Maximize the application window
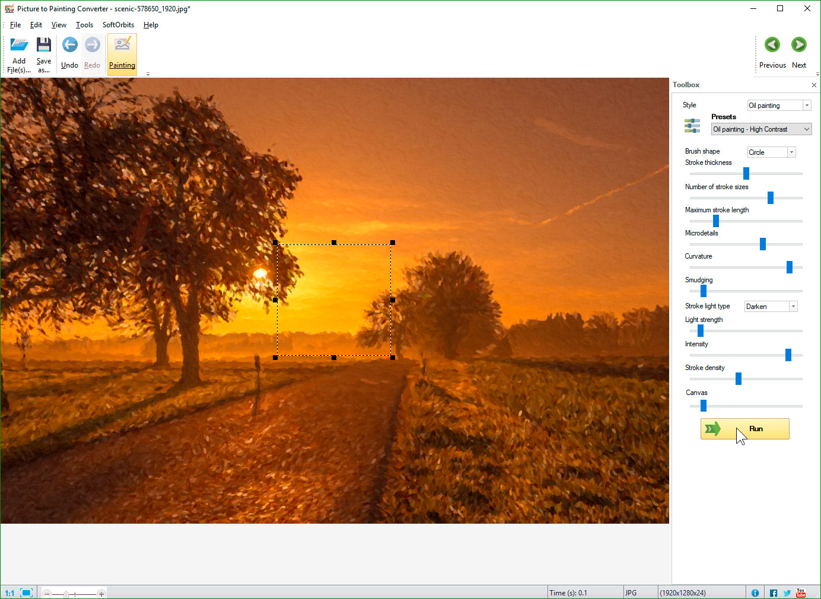Screen dimensions: 821x599 point(780,8)
